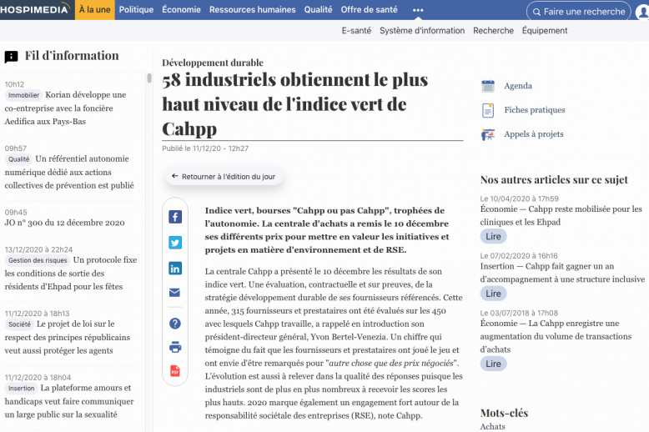This screenshot has height=432, width=649.
Task: Click the help question mark icon
Action: [x=175, y=324]
